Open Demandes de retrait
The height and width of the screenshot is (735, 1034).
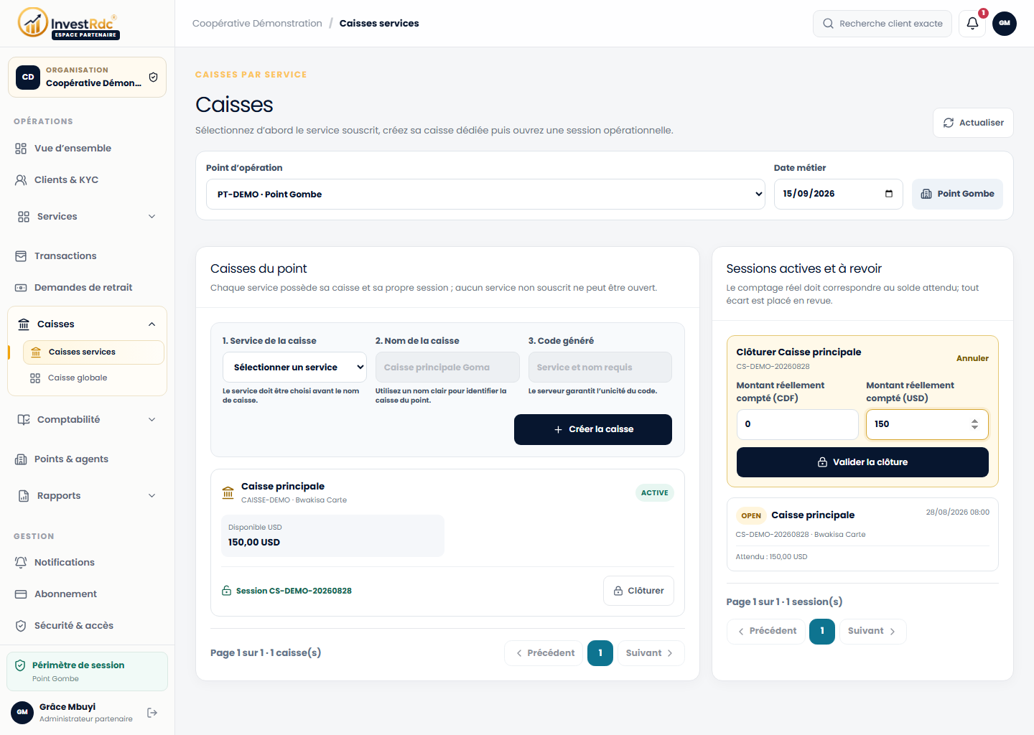[87, 288]
